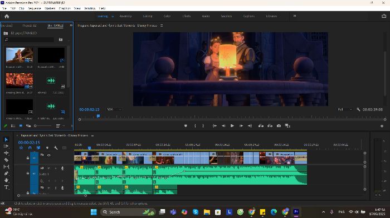The image size is (390, 218).
Task: Toggle Snap magnet in timeline
Action: (30, 148)
